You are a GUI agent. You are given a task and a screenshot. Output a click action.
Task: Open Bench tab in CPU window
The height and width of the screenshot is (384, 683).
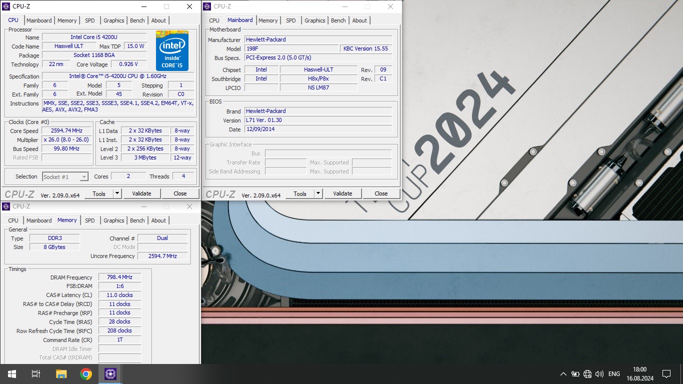coord(137,20)
